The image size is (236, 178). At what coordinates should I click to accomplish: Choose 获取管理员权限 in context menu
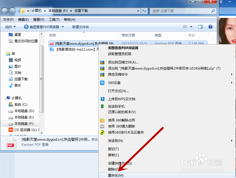119,54
